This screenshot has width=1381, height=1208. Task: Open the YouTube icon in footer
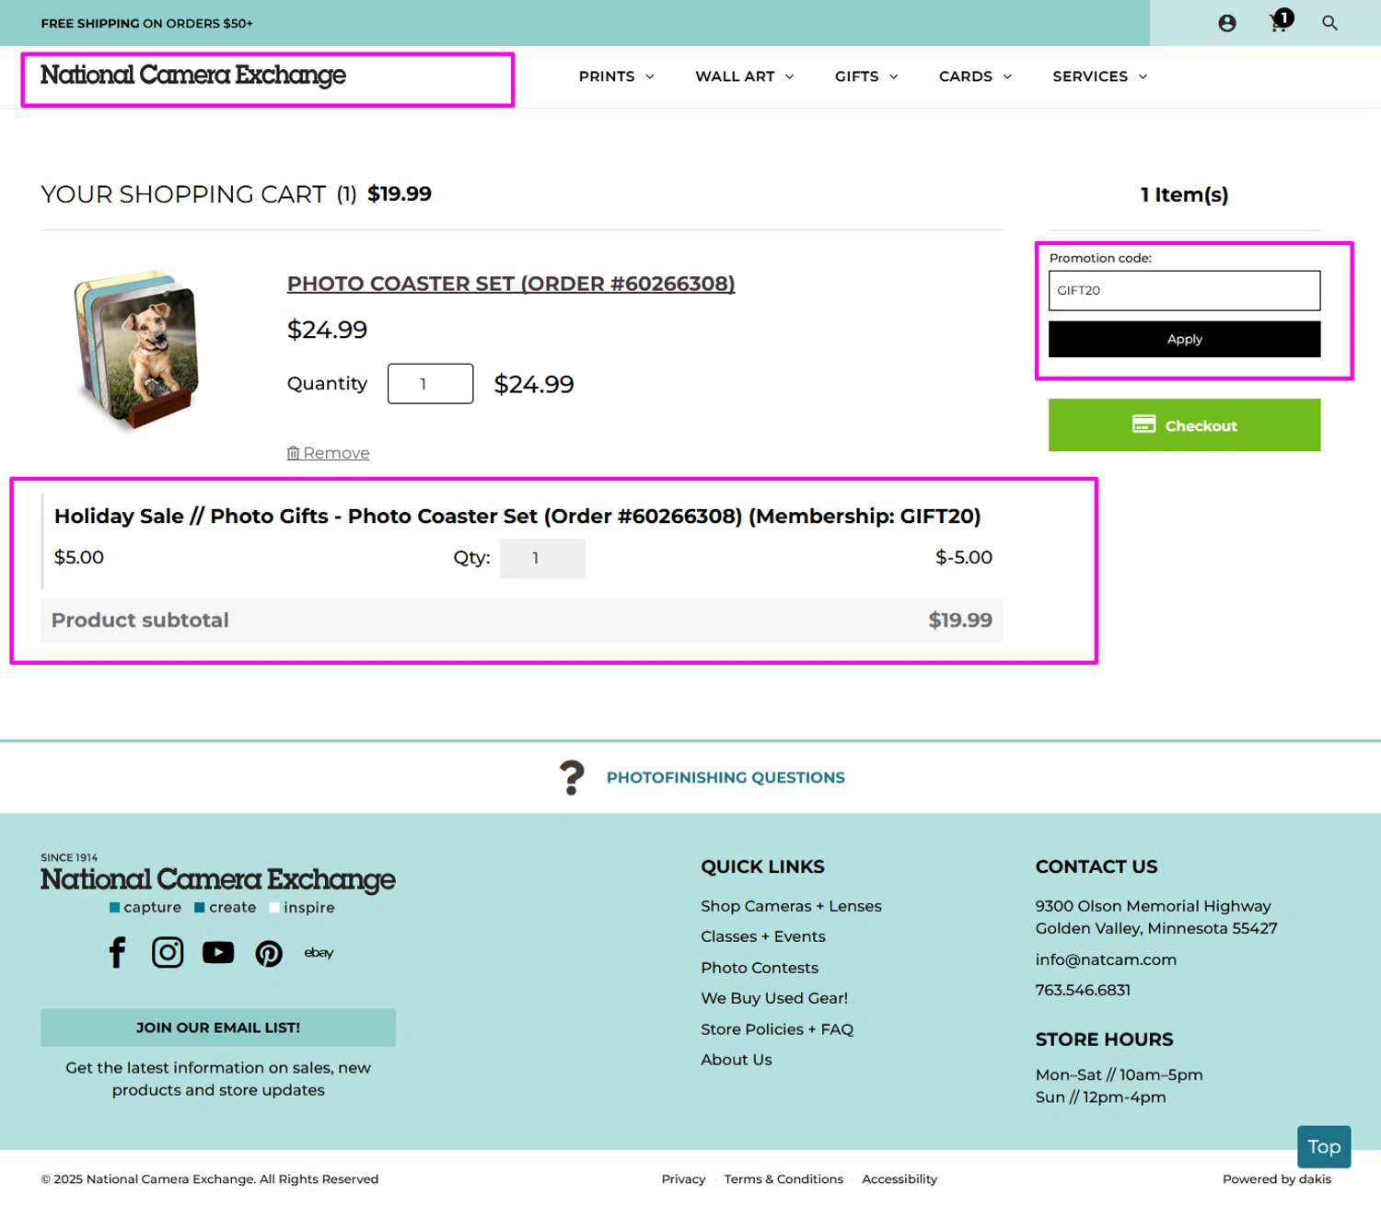(218, 952)
